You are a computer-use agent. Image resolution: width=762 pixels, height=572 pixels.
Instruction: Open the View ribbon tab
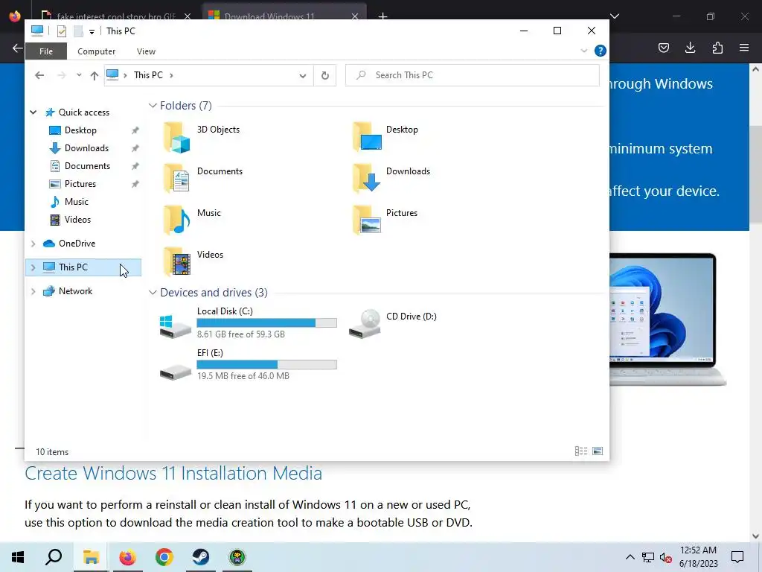click(146, 51)
